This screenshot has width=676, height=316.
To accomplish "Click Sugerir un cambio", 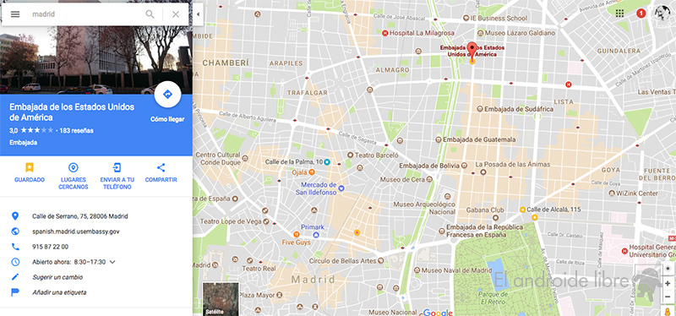I will [x=57, y=277].
